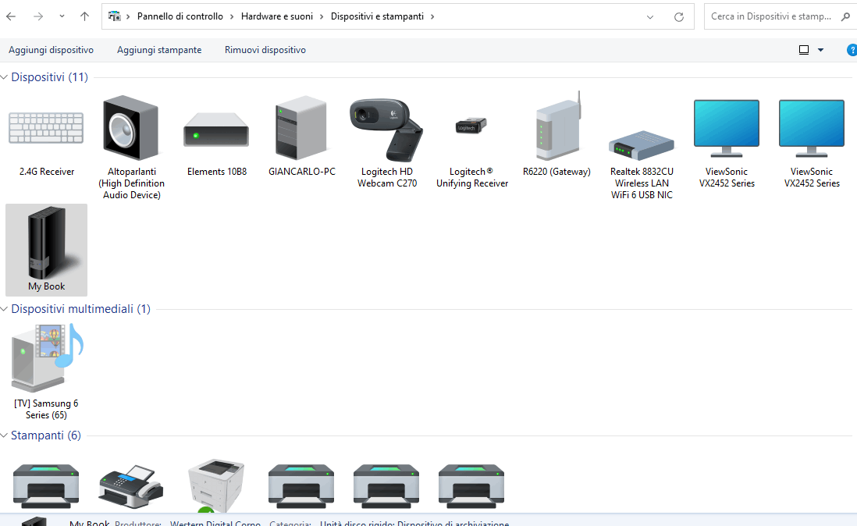Go up one level with the up arrow
The width and height of the screenshot is (857, 526).
pyautogui.click(x=84, y=16)
